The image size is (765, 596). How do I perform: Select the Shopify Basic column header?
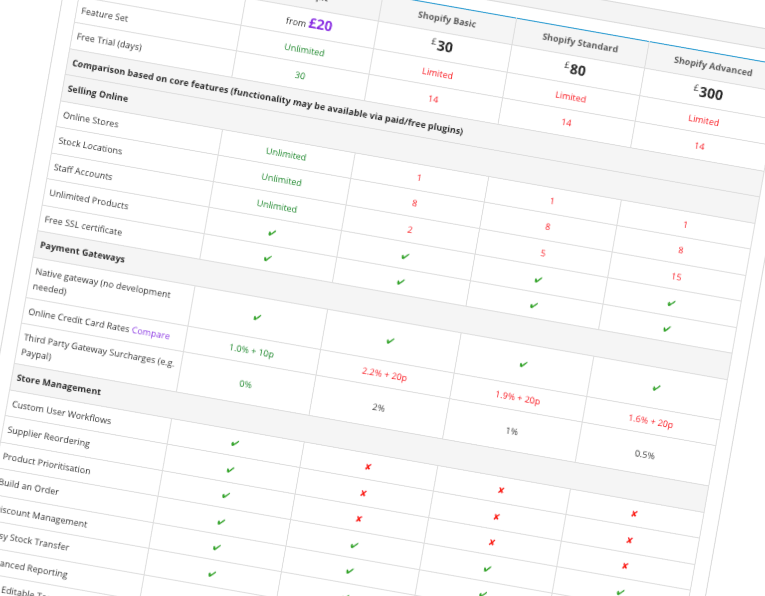[447, 19]
